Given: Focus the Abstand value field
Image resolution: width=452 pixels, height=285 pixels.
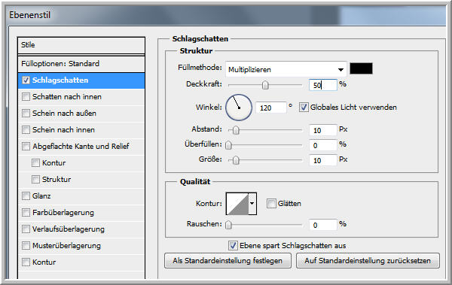Looking at the screenshot, I should pyautogui.click(x=323, y=130).
